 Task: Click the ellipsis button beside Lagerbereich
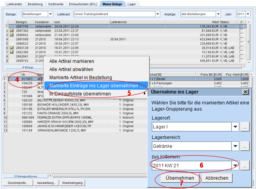point(245,146)
